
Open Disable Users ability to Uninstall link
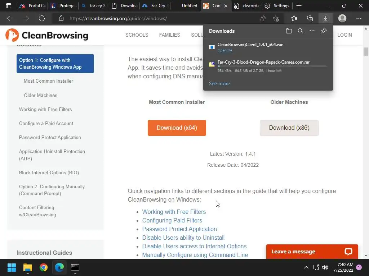click(x=183, y=238)
